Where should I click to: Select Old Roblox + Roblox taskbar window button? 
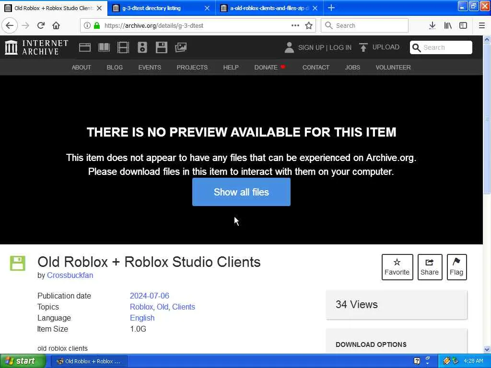89,361
